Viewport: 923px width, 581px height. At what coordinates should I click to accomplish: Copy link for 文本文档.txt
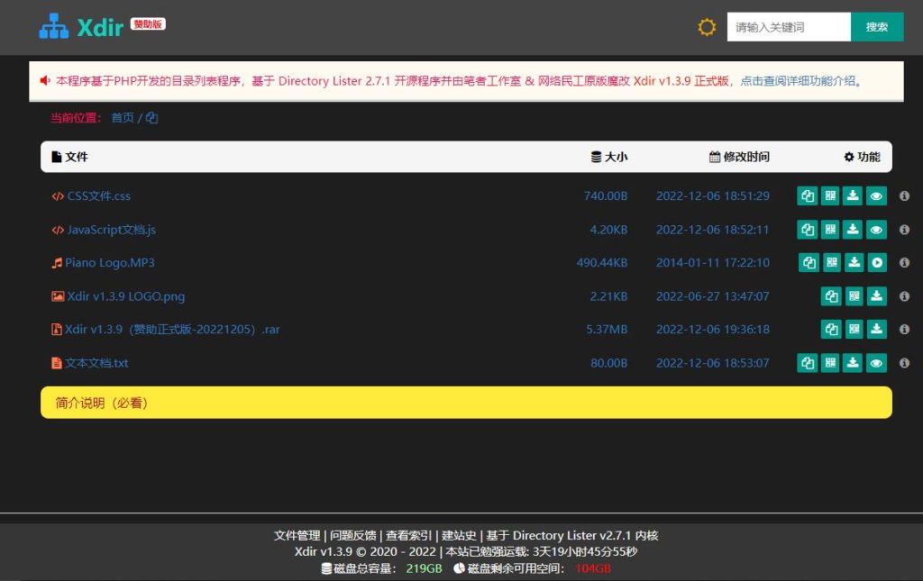tap(807, 363)
